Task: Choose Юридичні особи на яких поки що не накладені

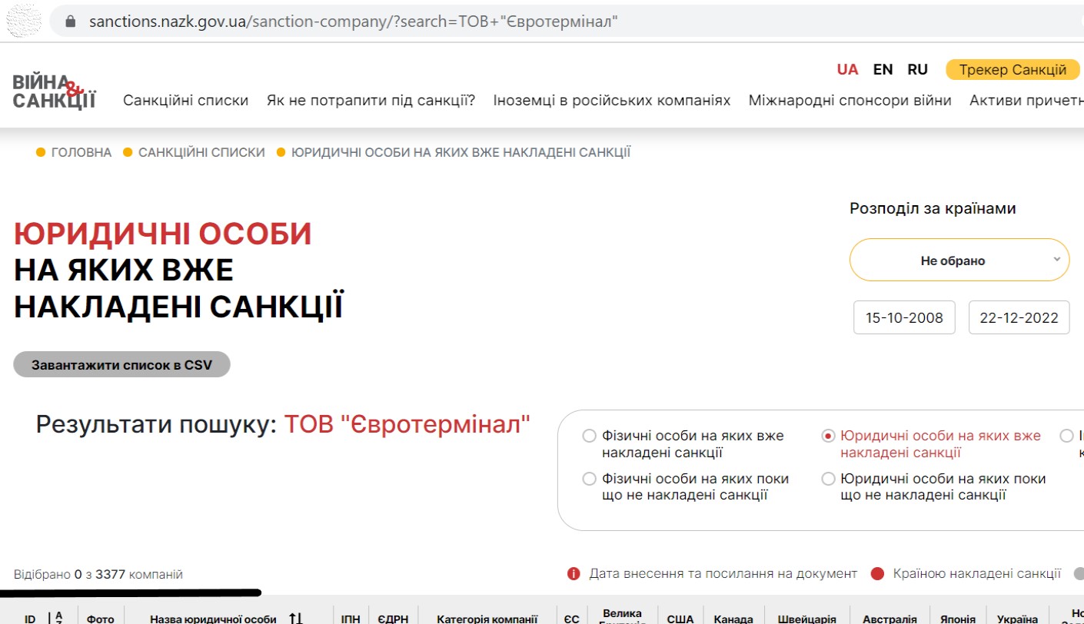Action: [x=828, y=479]
